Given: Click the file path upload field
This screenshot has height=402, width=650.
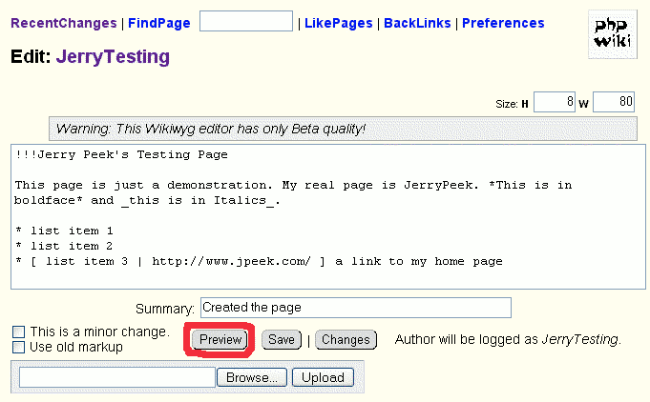Looking at the screenshot, I should (x=117, y=378).
